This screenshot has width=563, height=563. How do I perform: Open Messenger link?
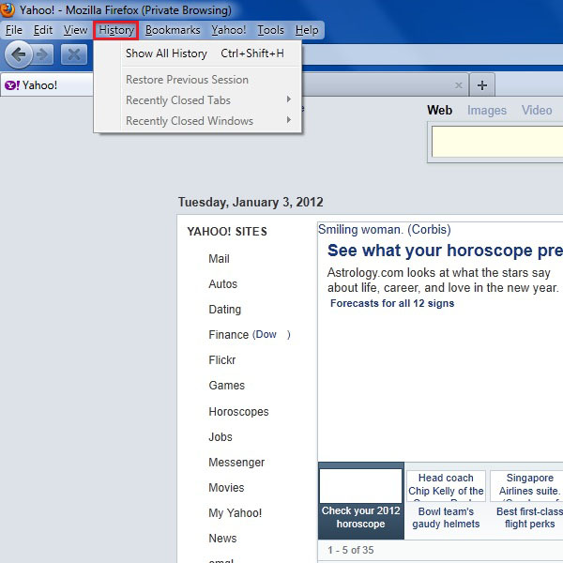click(x=236, y=463)
